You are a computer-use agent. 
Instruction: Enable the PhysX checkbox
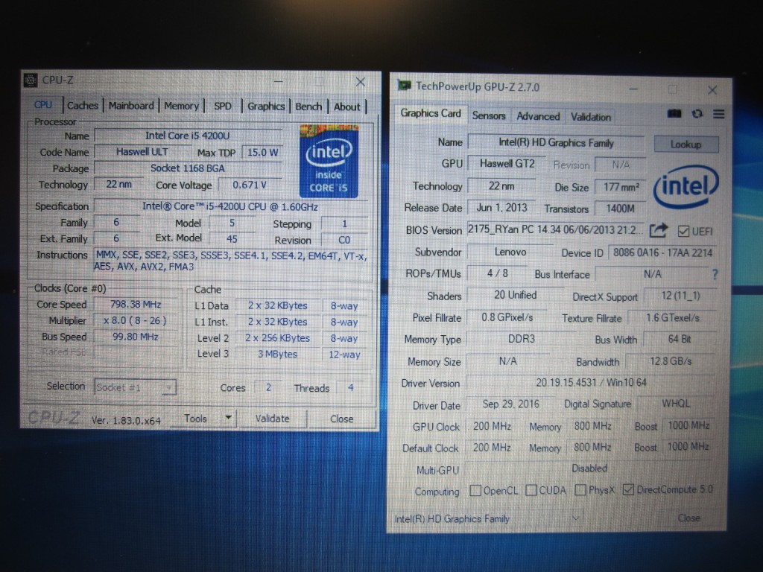click(x=580, y=490)
